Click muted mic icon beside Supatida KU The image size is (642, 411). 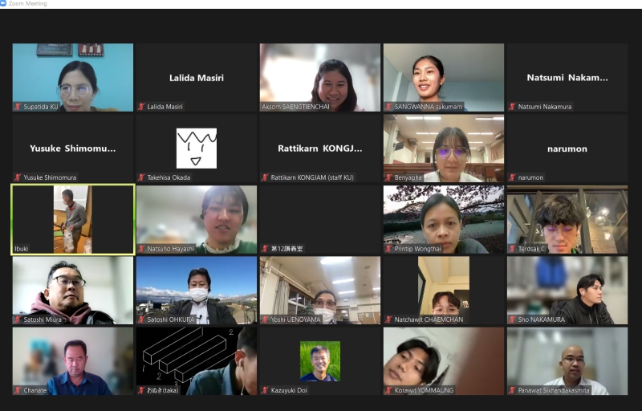[18, 106]
